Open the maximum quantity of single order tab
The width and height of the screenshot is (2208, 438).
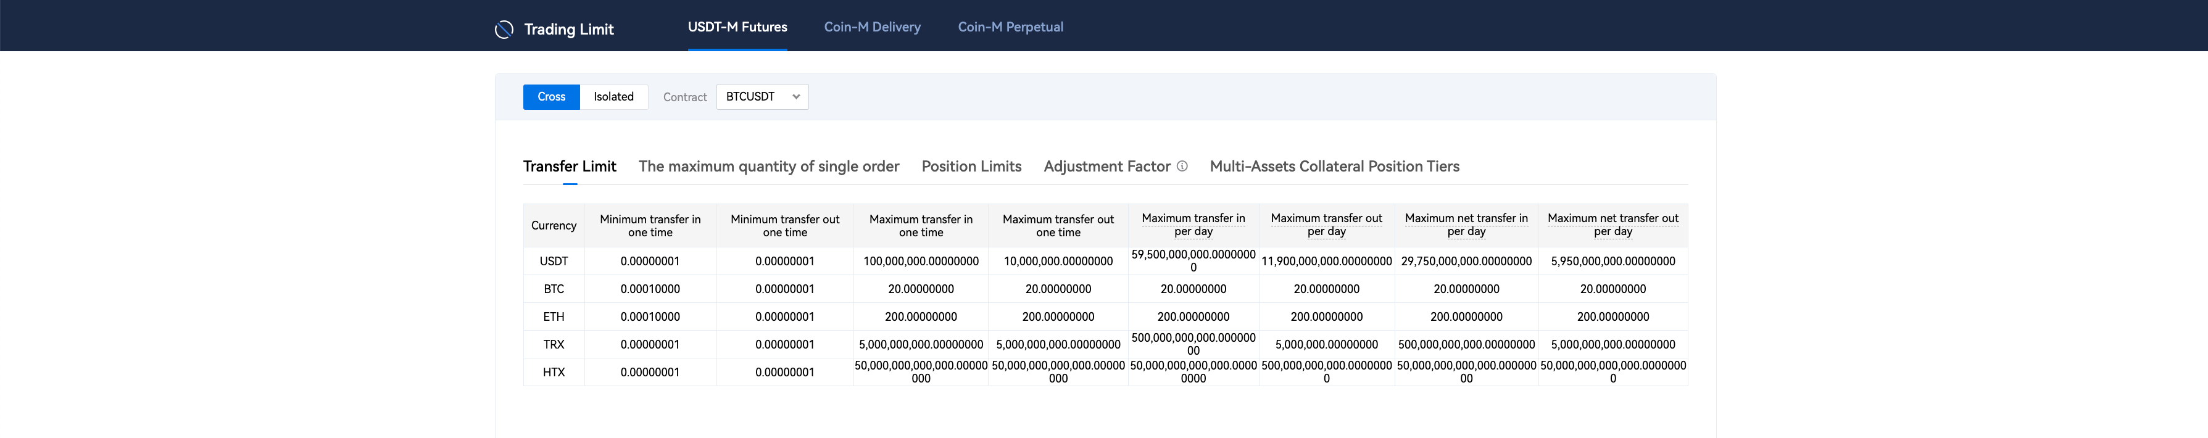[x=768, y=167]
